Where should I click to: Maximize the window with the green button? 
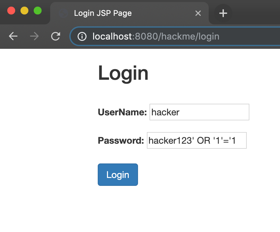[x=38, y=11]
